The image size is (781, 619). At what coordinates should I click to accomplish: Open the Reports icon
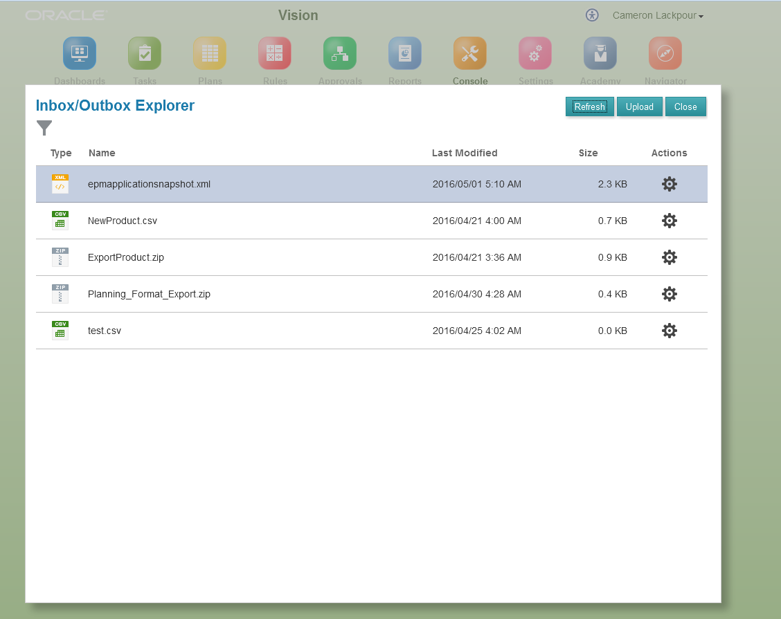click(405, 53)
